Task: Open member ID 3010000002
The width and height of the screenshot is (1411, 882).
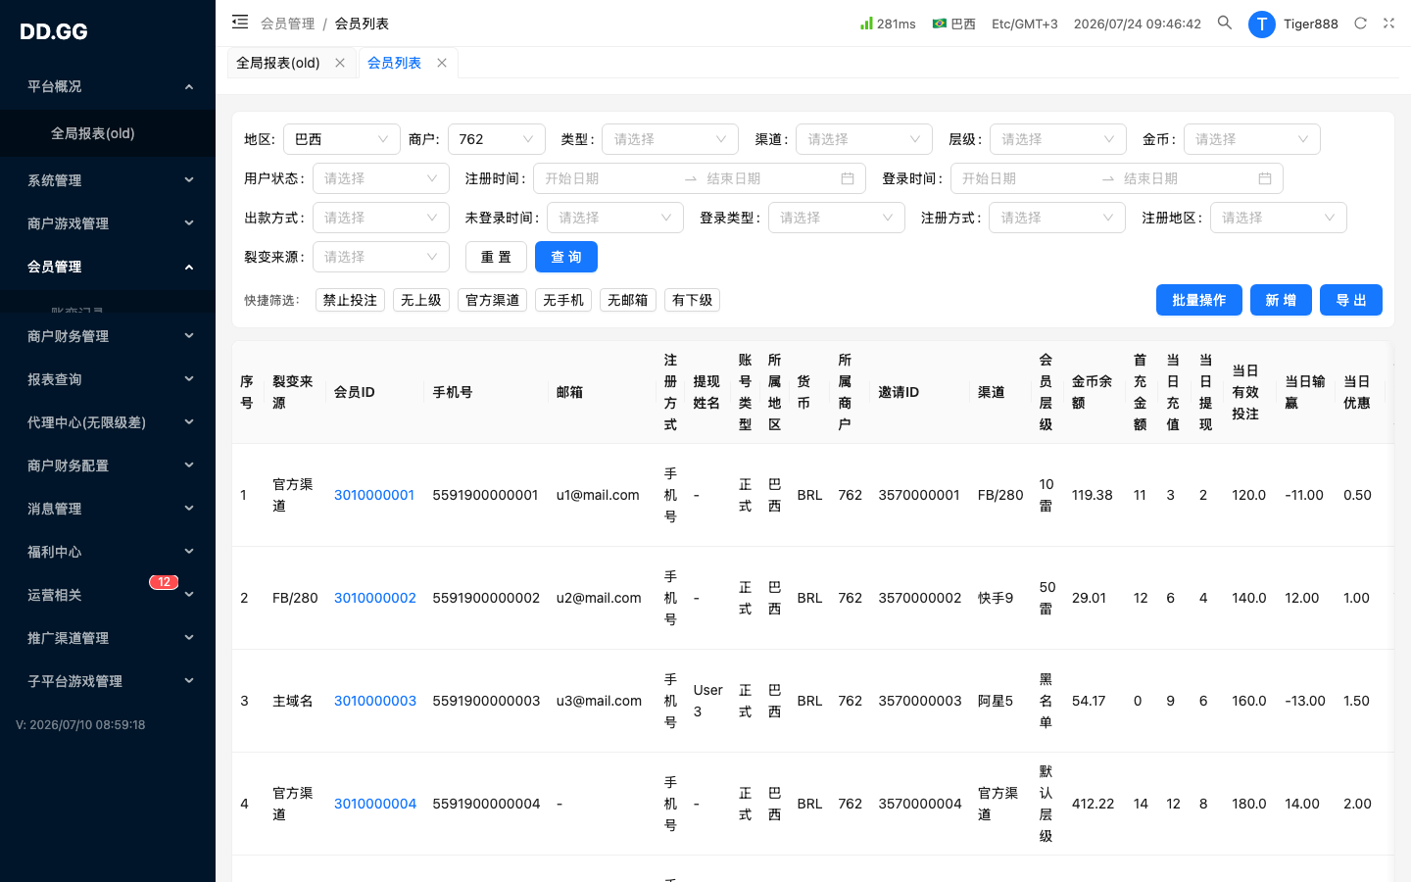Action: click(x=375, y=598)
